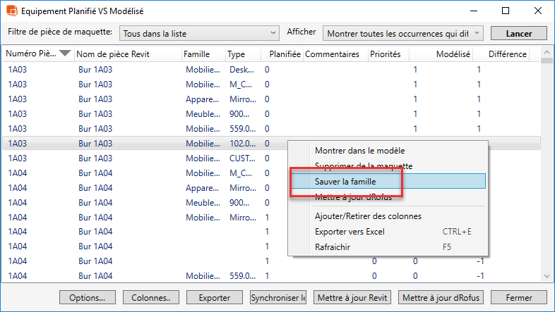555x312 pixels.
Task: Click the Différence column header
Action: coord(506,54)
